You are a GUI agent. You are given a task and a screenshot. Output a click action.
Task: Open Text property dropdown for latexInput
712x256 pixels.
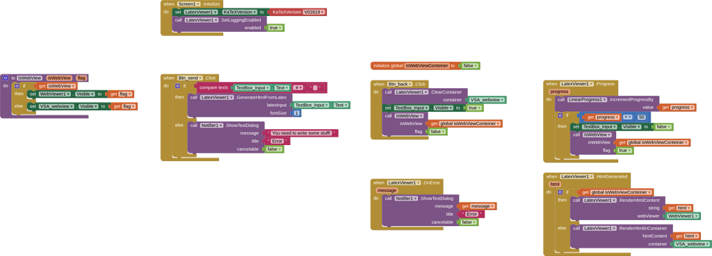(x=340, y=105)
